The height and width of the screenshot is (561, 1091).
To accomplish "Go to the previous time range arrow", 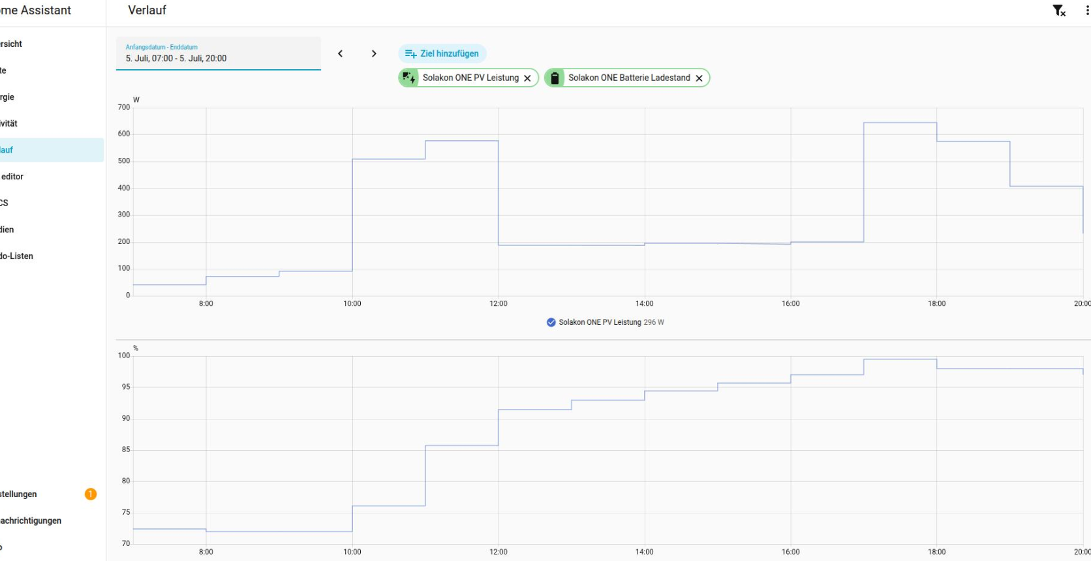I will [340, 53].
